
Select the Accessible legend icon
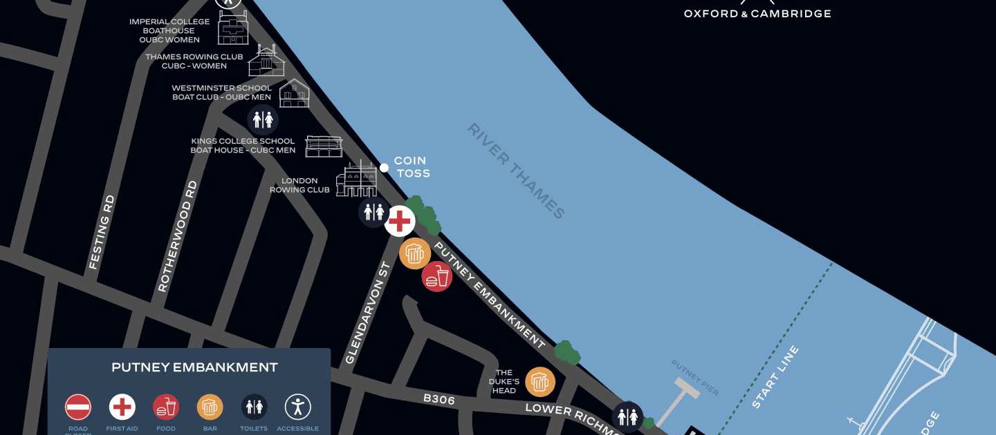pyautogui.click(x=298, y=407)
